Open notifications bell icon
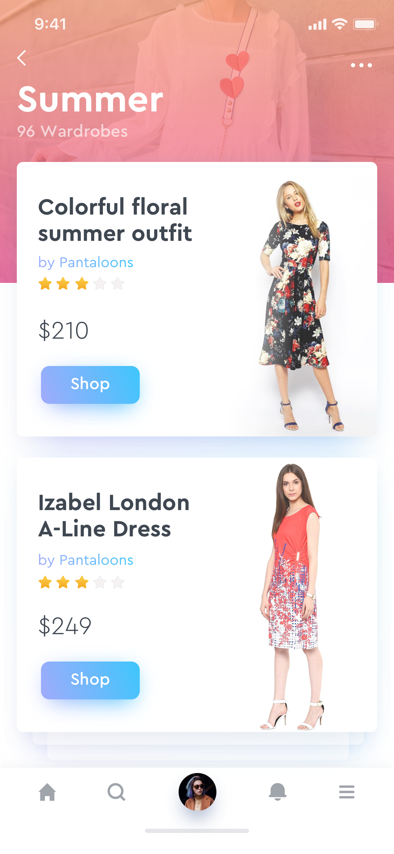The height and width of the screenshot is (854, 394). tap(277, 792)
